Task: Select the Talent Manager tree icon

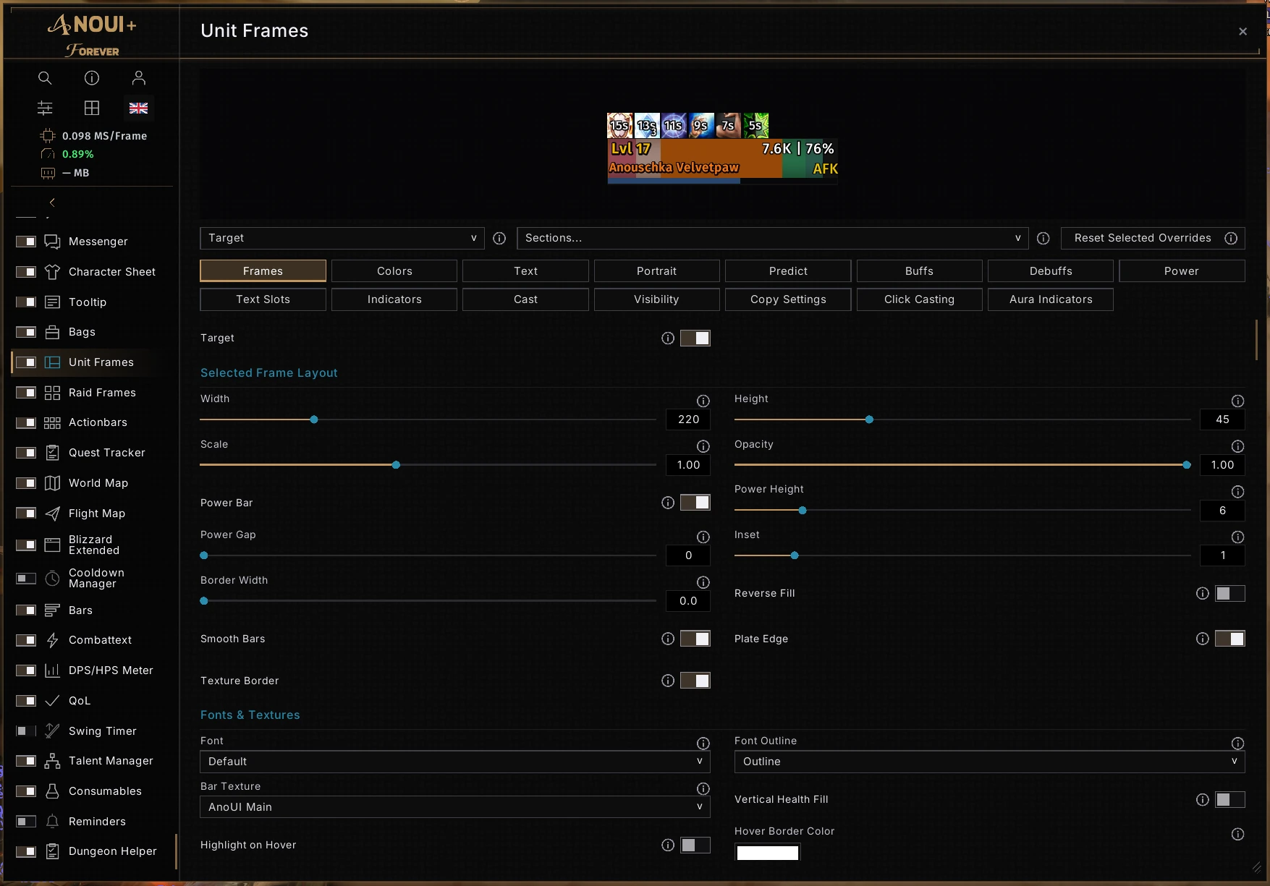Action: (52, 761)
